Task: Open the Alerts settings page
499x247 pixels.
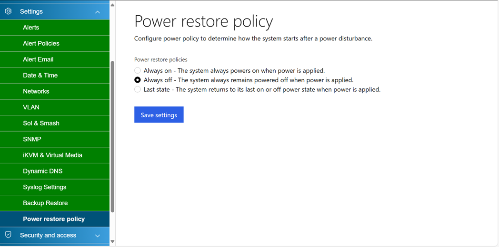Action: [31, 28]
